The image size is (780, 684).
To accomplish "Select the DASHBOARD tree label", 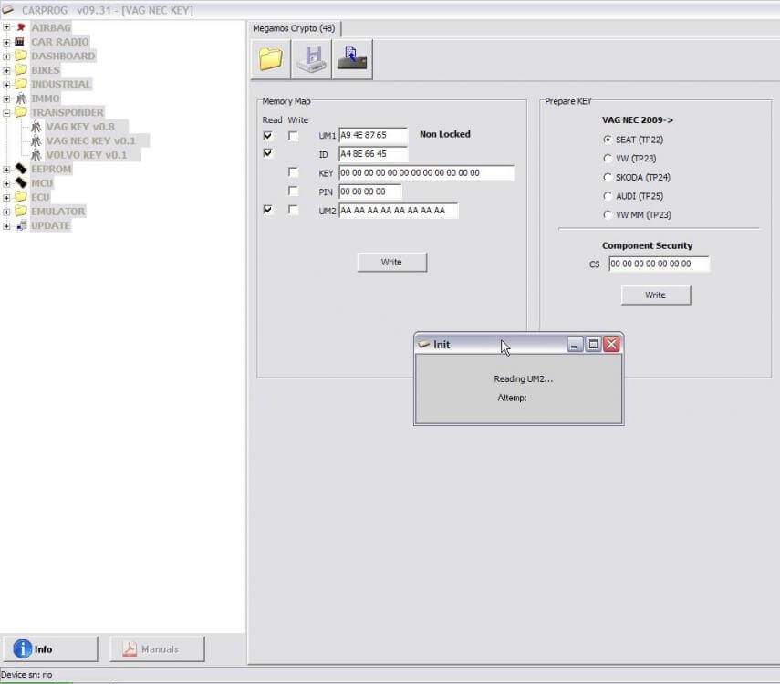I will (63, 56).
